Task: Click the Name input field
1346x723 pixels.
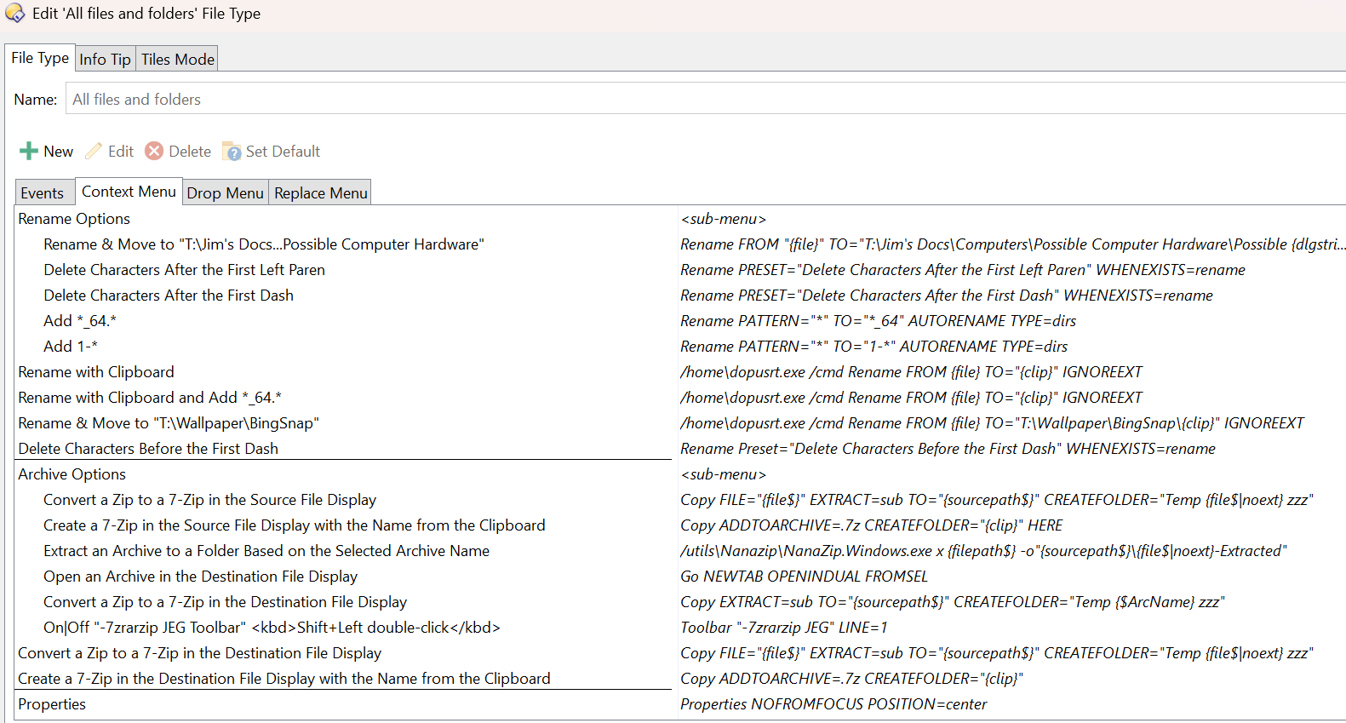Action: (706, 99)
